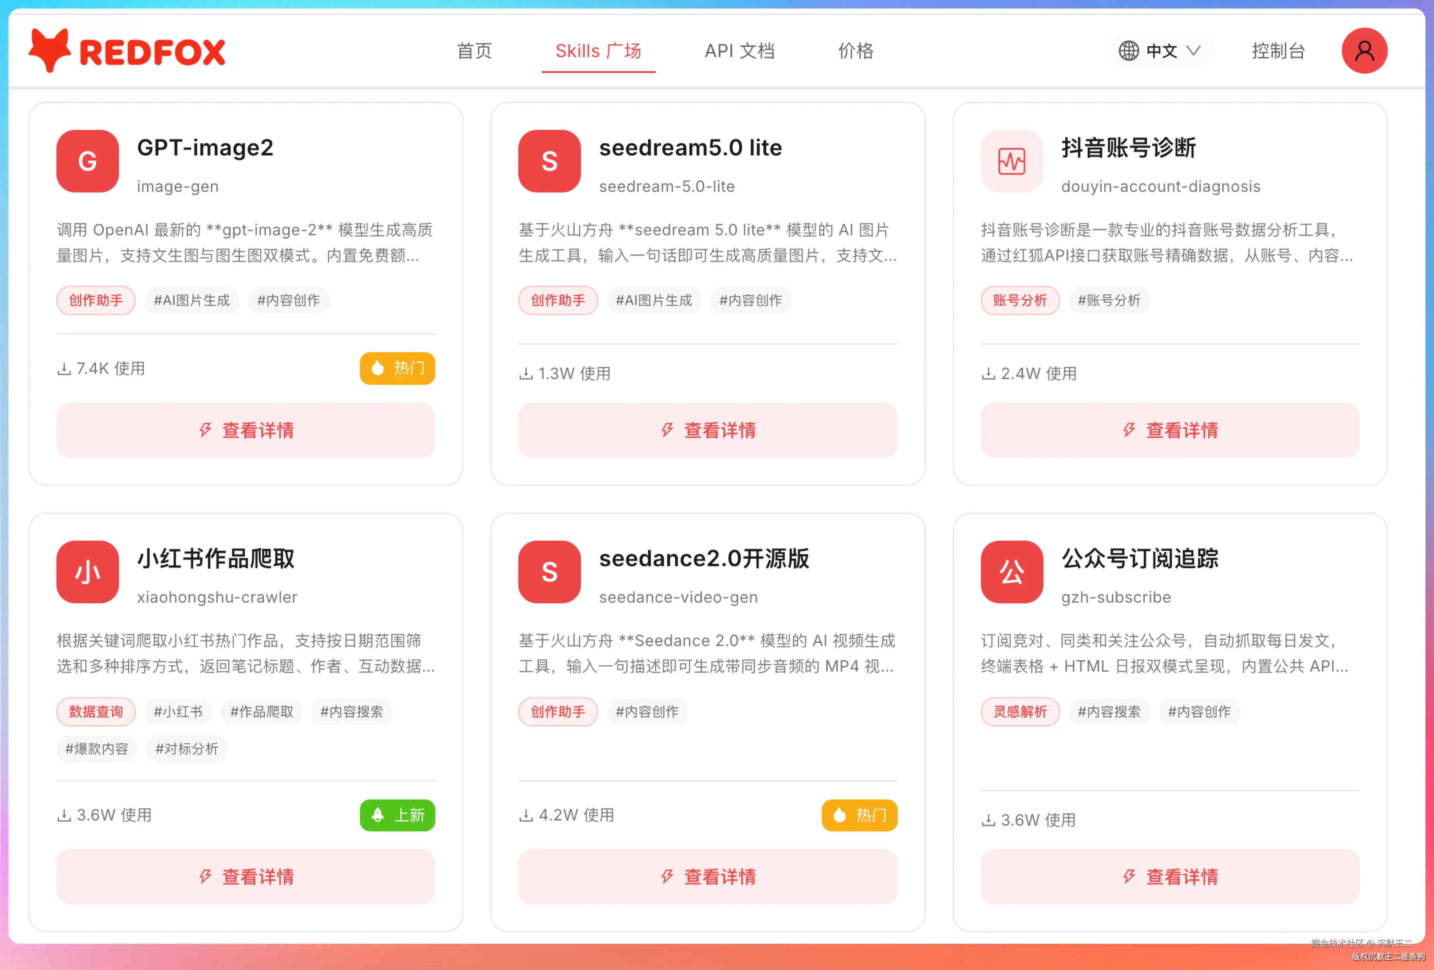Click the GPT-image2 card title
Viewport: 1434px width, 970px height.
(x=205, y=147)
